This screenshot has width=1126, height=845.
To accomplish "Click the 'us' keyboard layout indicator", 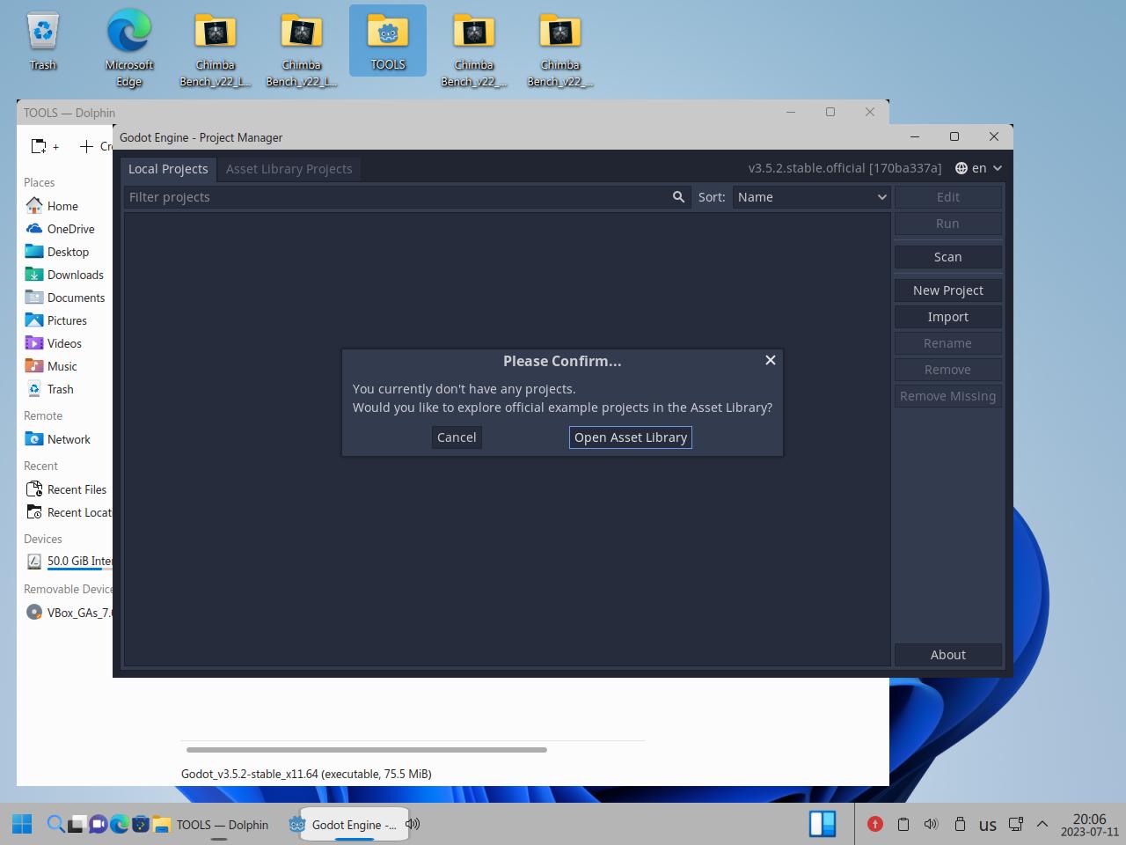I will pos(988,825).
